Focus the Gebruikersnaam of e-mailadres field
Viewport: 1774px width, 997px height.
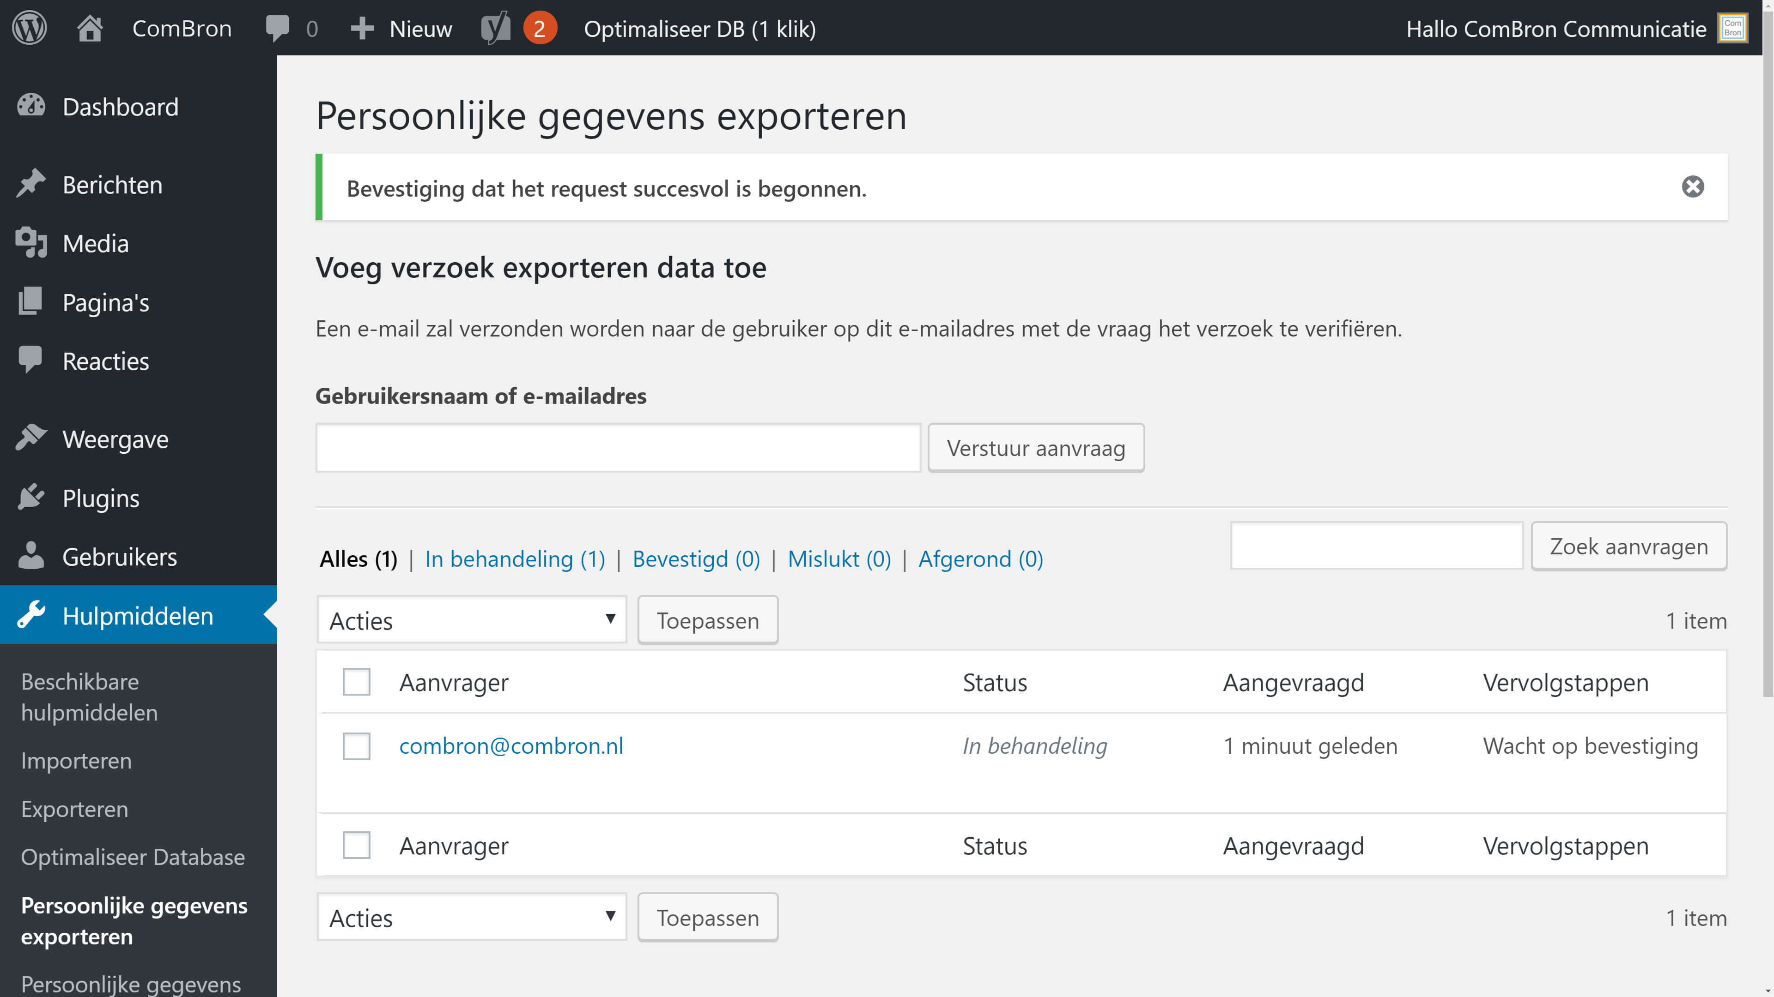click(x=618, y=448)
